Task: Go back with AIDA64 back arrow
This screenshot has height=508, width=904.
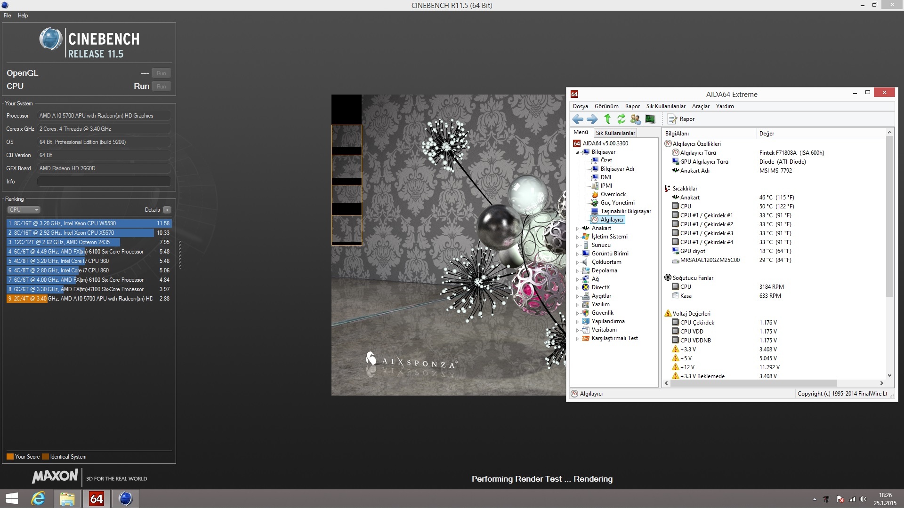Action: [578, 119]
